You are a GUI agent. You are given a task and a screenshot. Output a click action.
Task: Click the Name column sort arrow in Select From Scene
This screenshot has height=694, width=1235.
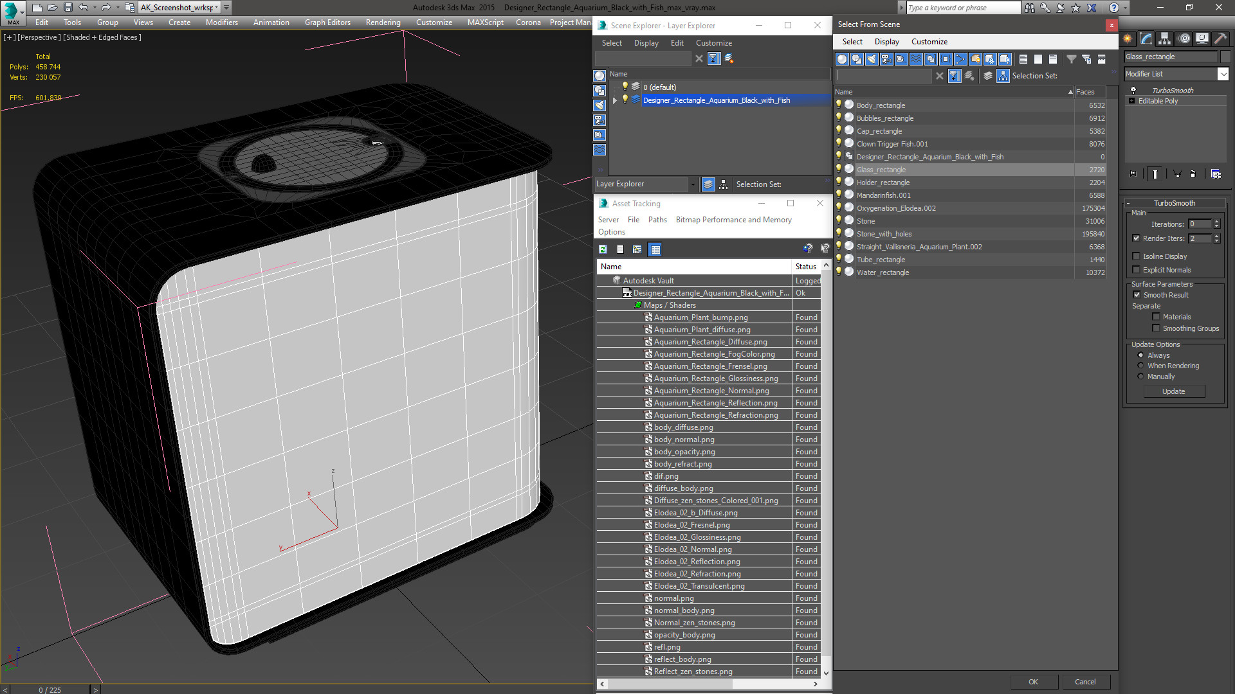coord(1070,92)
